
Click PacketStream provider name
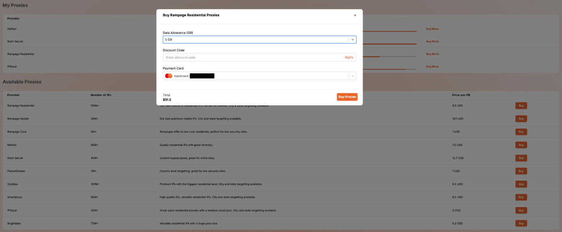[x=16, y=171]
